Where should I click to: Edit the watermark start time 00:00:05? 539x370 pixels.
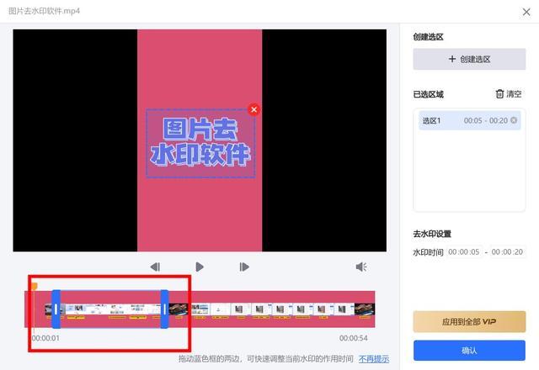pyautogui.click(x=464, y=252)
